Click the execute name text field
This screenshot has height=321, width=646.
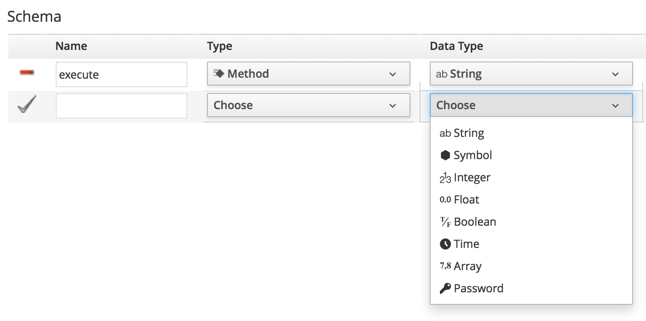click(121, 74)
